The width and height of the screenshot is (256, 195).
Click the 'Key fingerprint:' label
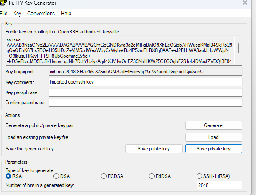pyautogui.click(x=20, y=72)
